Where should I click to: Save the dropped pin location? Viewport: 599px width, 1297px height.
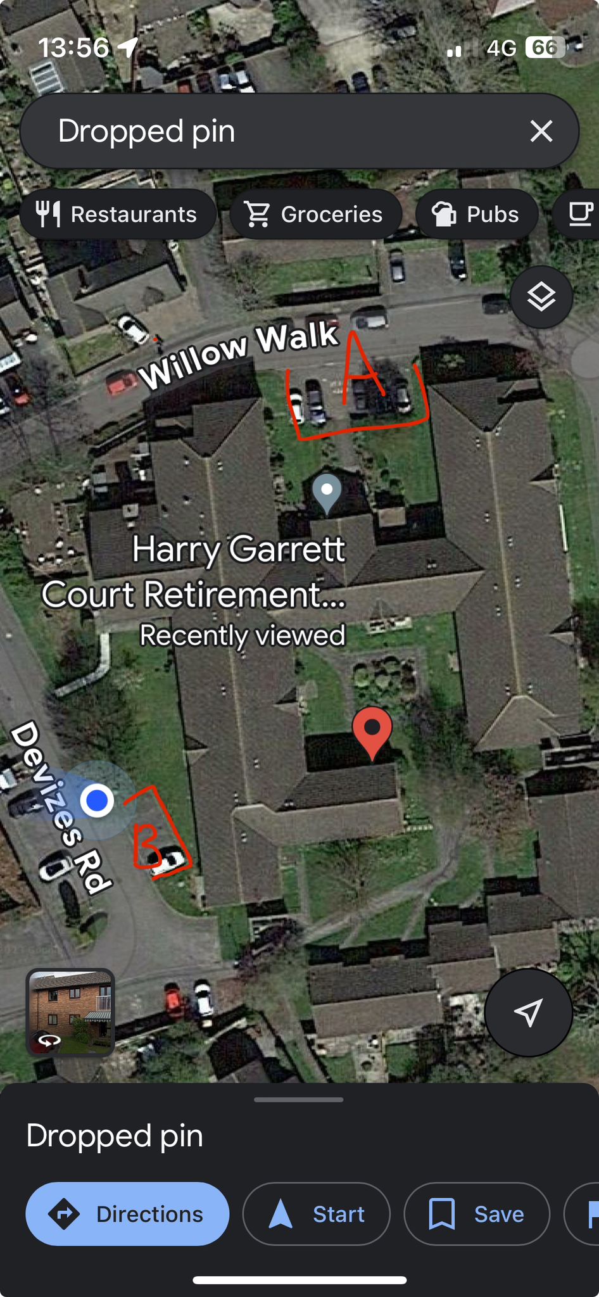coord(477,1214)
